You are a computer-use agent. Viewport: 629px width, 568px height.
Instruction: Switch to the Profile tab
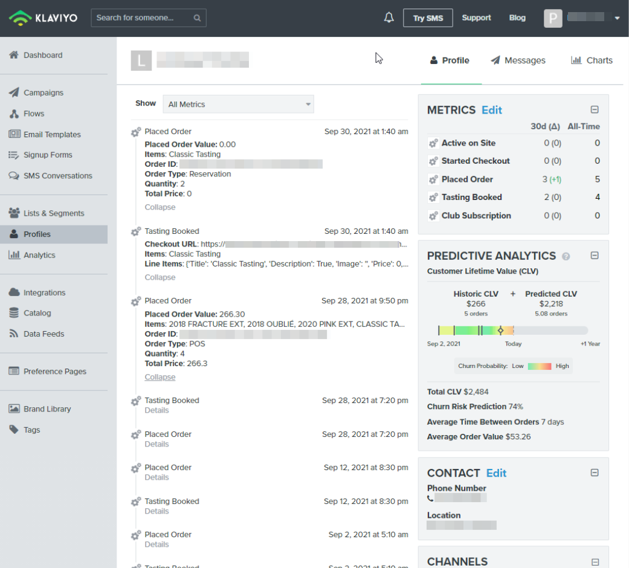450,60
